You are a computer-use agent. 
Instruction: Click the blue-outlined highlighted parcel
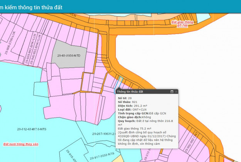coord(120,82)
